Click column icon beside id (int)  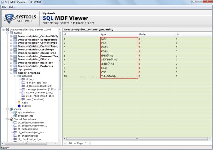[x=23, y=79]
